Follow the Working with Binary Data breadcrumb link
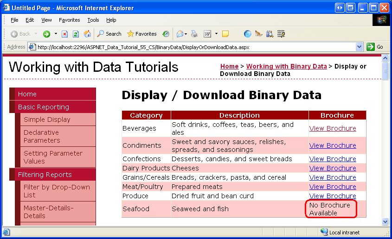 286,66
